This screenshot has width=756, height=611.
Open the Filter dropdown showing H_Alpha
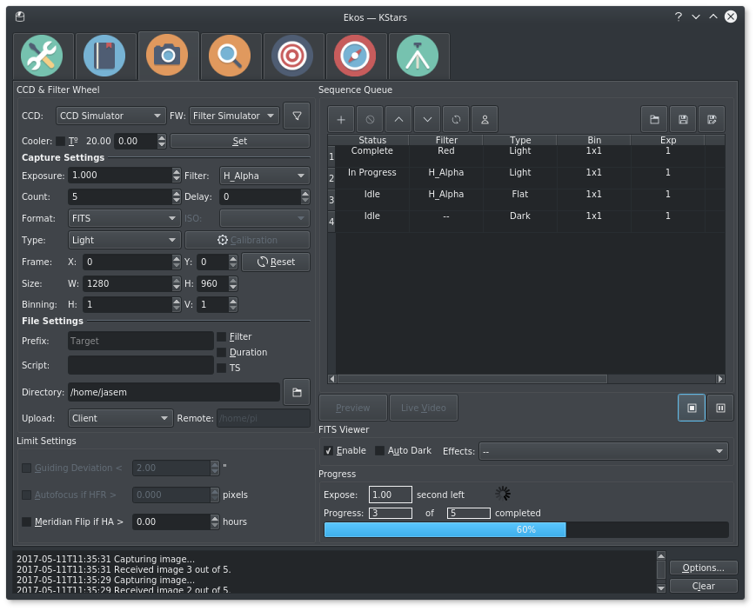(264, 176)
